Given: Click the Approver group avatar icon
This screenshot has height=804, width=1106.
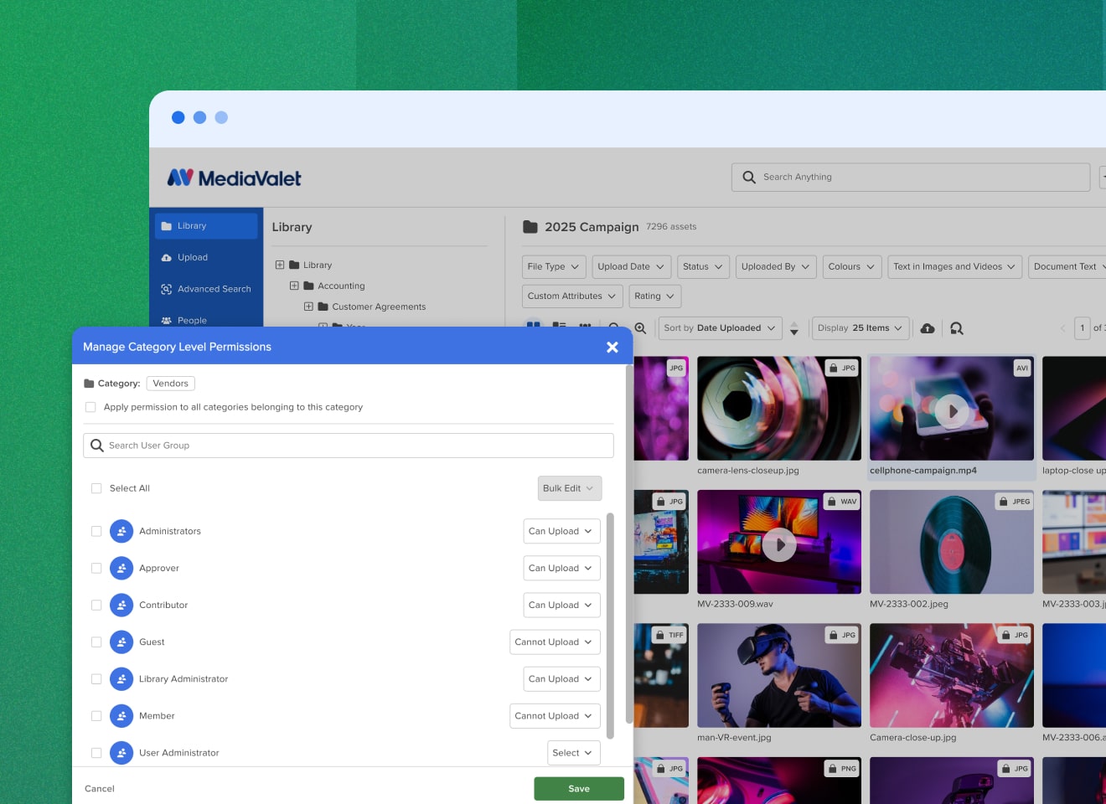Looking at the screenshot, I should pyautogui.click(x=121, y=568).
